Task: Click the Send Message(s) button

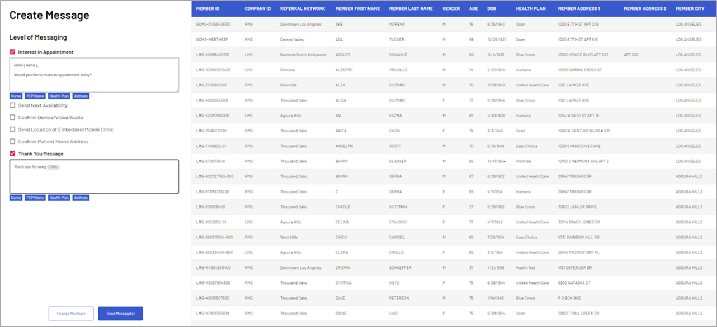Action: click(120, 314)
